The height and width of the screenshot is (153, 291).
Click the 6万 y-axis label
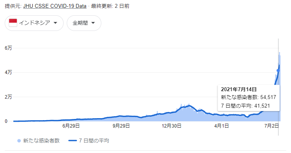click(8, 48)
